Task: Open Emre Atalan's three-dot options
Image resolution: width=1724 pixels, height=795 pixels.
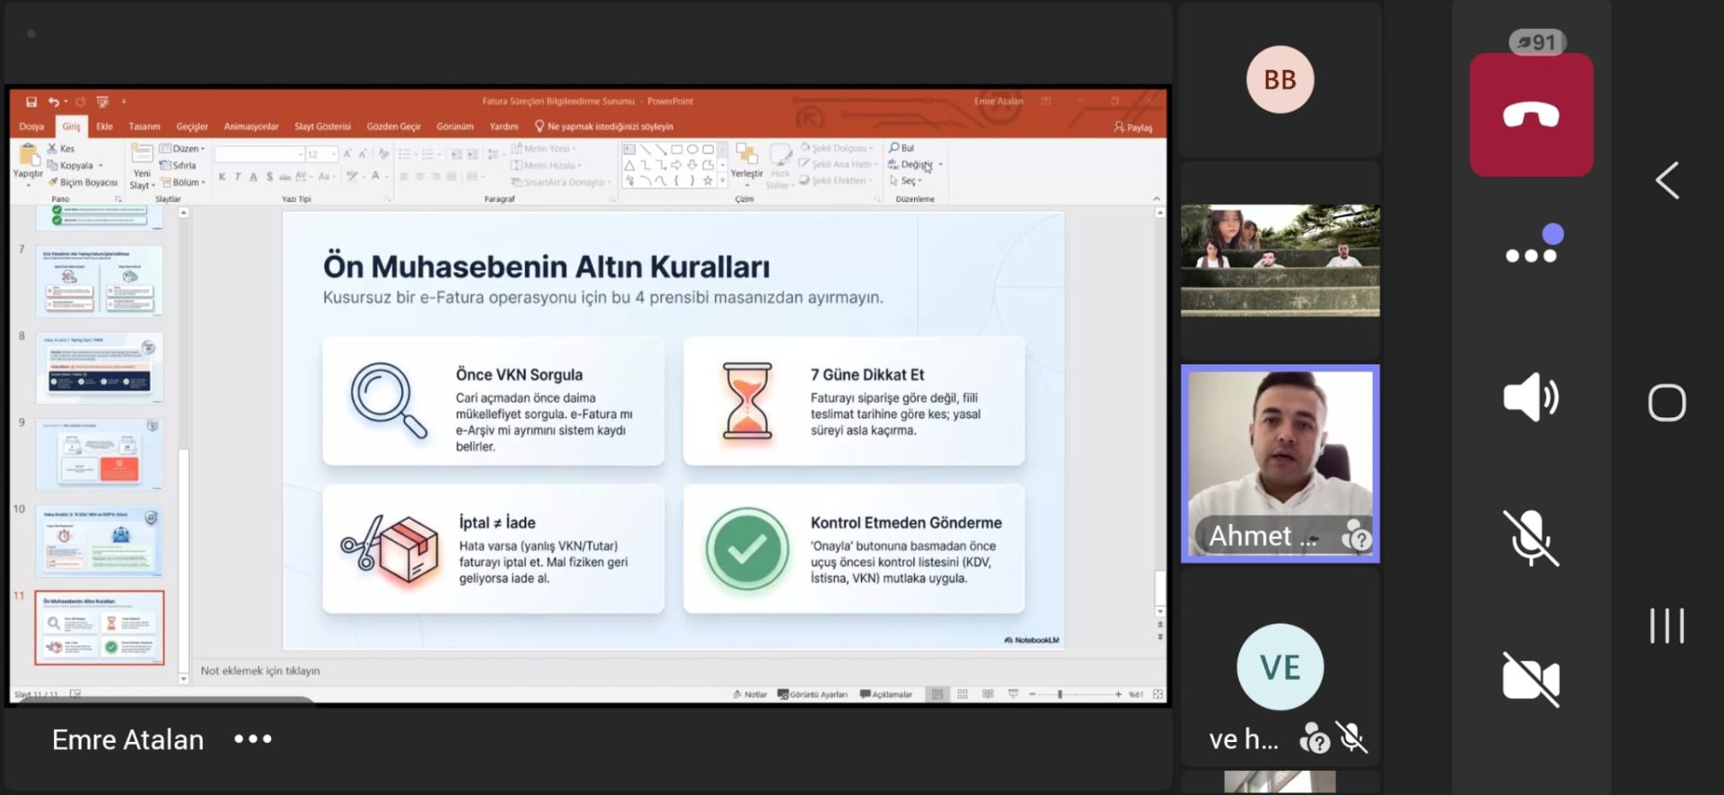Action: pyautogui.click(x=253, y=739)
